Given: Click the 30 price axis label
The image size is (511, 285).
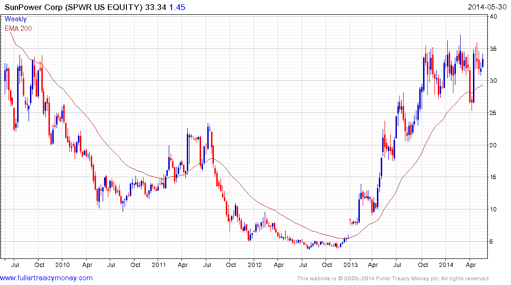Looking at the screenshot, I should [x=493, y=81].
